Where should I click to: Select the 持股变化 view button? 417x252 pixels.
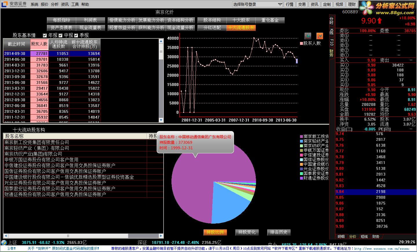pos(247,232)
